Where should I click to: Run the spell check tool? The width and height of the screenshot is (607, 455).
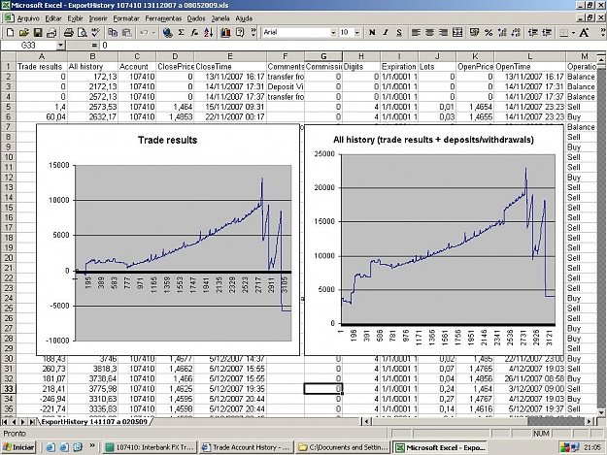[95, 33]
